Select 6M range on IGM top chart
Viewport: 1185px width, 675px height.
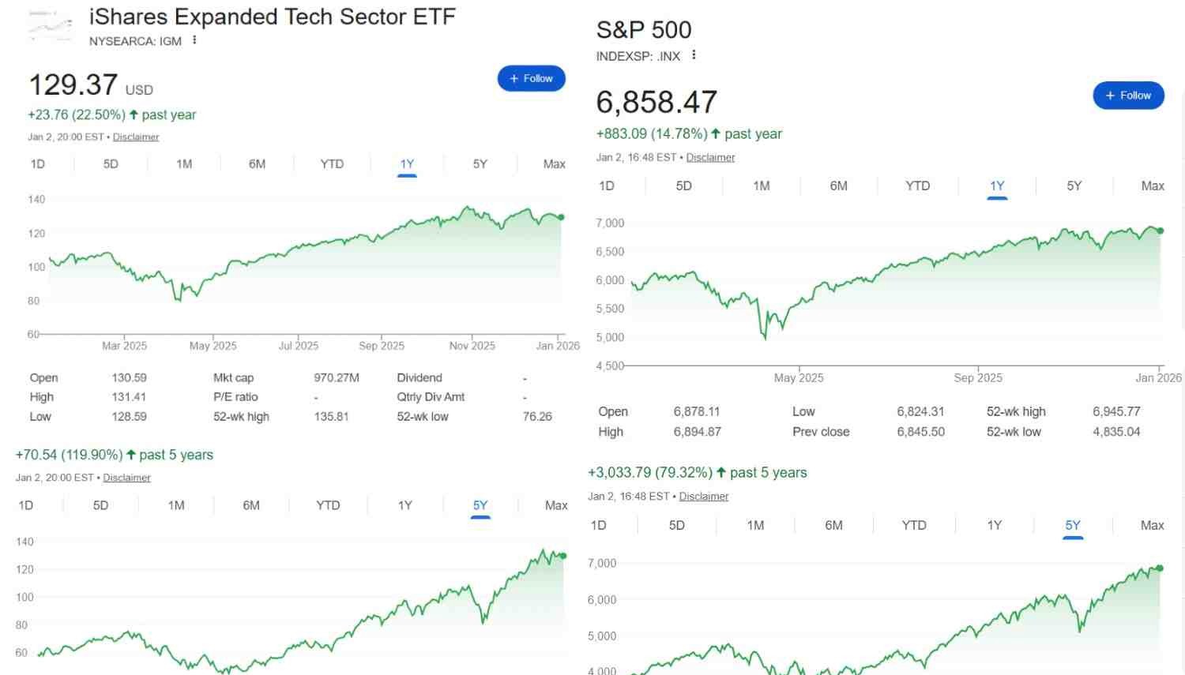point(257,164)
